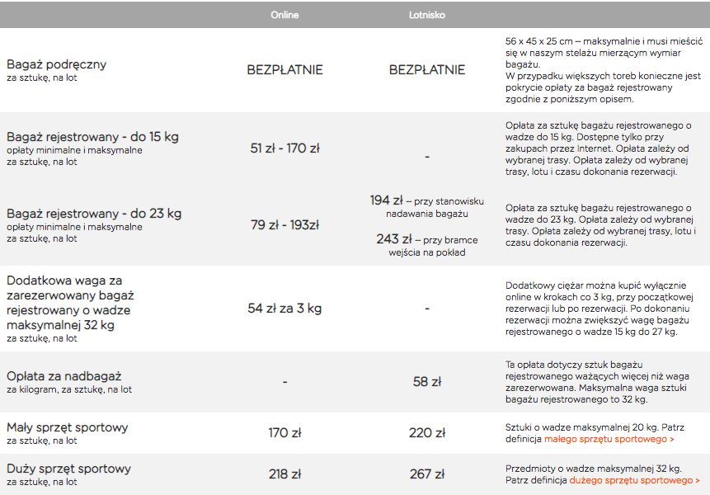Click the 51 zł - 170 zł price
Screen dimensions: 710x495
(284, 148)
